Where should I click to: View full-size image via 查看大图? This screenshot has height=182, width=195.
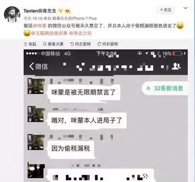(x=53, y=44)
